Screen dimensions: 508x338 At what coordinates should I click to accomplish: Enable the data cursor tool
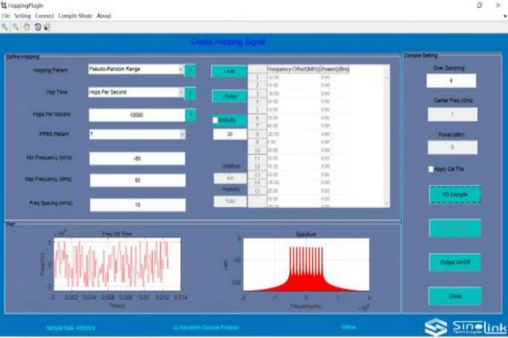[x=47, y=27]
